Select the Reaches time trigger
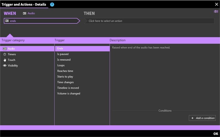 coord(82,71)
